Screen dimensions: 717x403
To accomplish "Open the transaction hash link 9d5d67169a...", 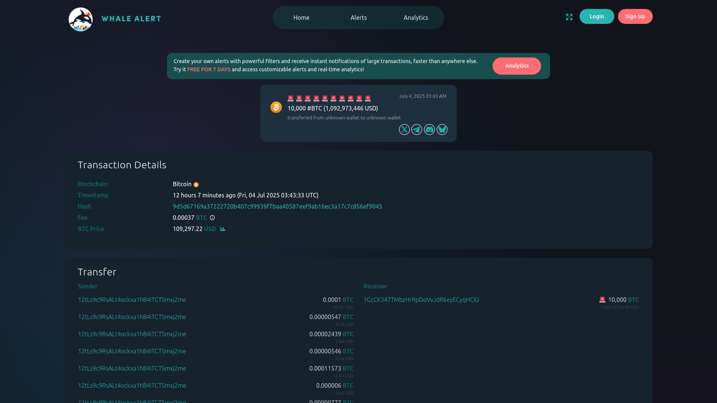I will click(277, 206).
